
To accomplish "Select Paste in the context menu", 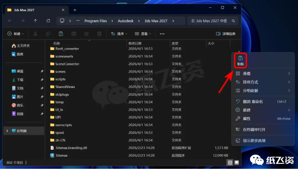I will pos(240,61).
